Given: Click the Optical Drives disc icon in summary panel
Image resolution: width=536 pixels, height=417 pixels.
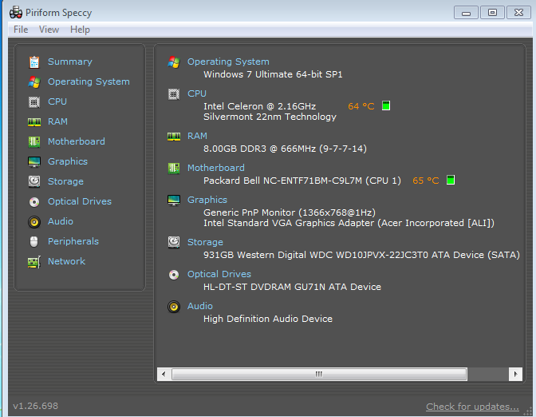Looking at the screenshot, I should click(174, 275).
